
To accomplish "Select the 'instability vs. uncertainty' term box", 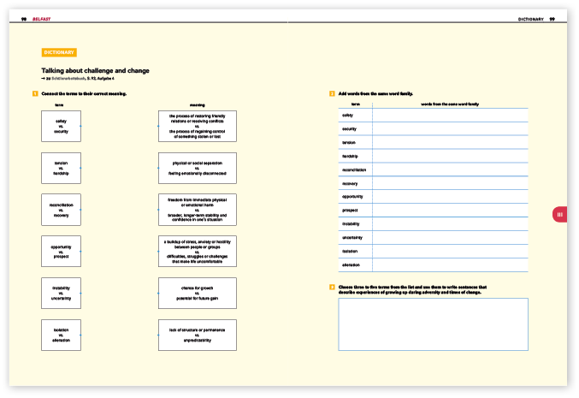I will point(61,293).
